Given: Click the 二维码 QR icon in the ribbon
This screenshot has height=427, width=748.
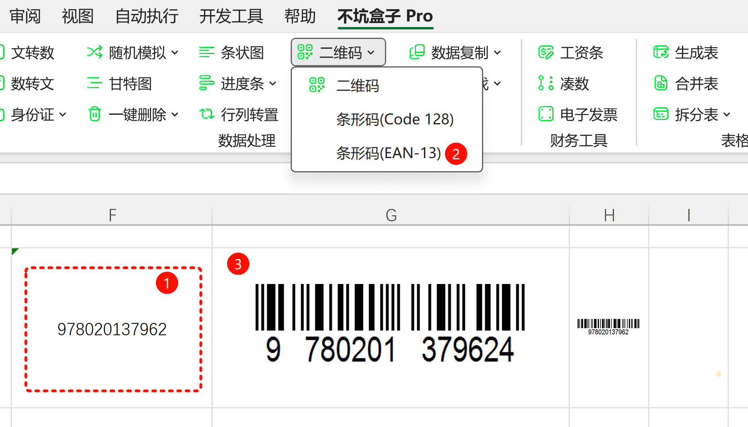Looking at the screenshot, I should [305, 52].
